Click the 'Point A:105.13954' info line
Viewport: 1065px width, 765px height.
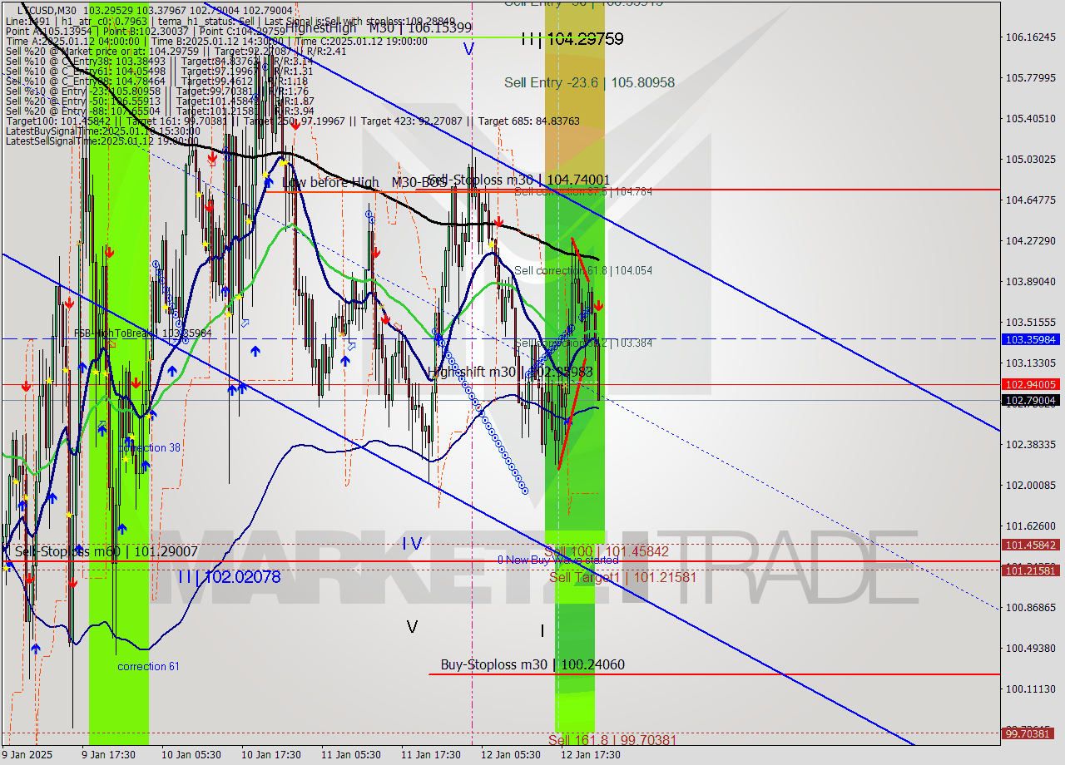coord(146,31)
